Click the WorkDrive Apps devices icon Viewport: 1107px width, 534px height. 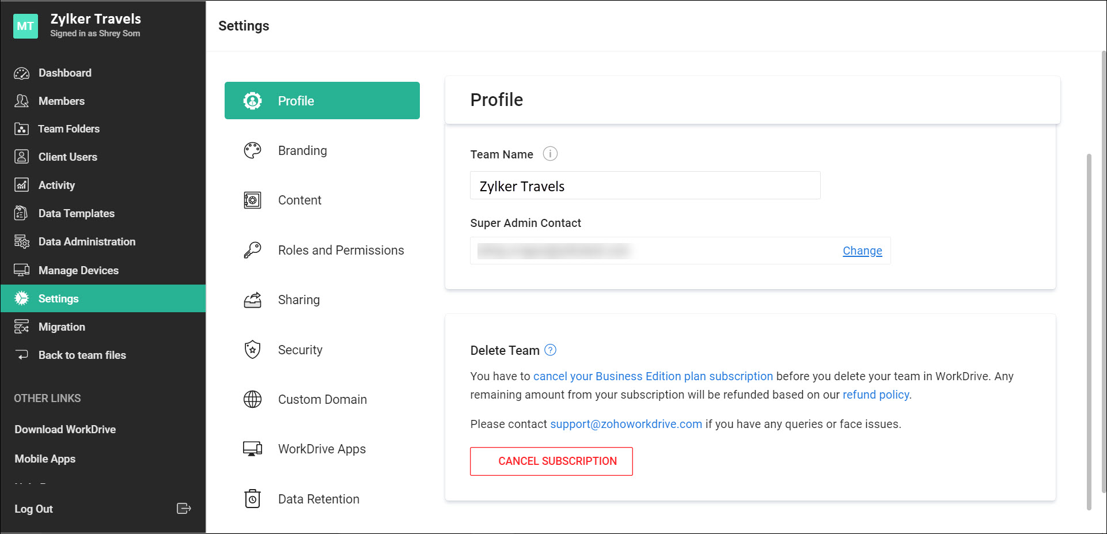click(x=252, y=449)
